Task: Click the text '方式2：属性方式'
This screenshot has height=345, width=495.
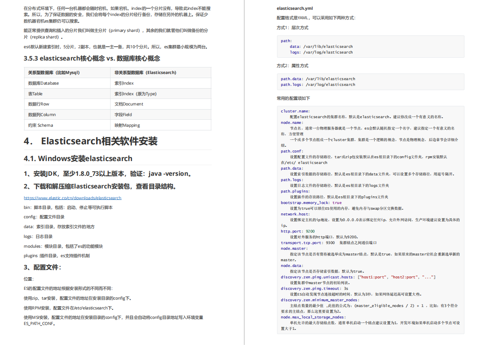Action: point(292,66)
